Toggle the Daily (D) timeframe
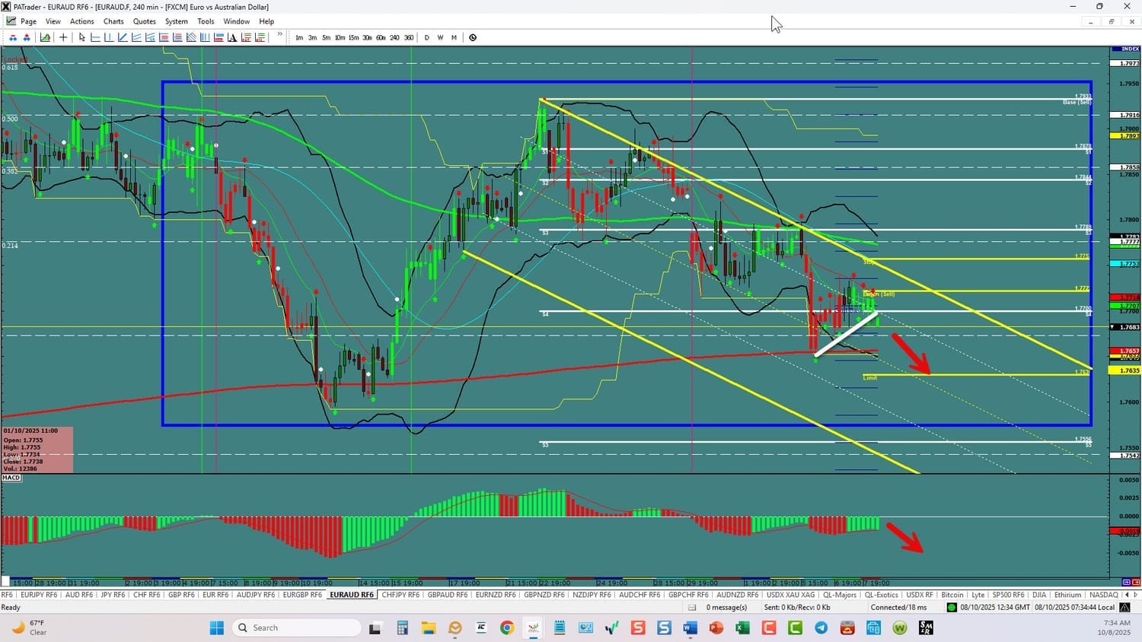 coord(426,37)
